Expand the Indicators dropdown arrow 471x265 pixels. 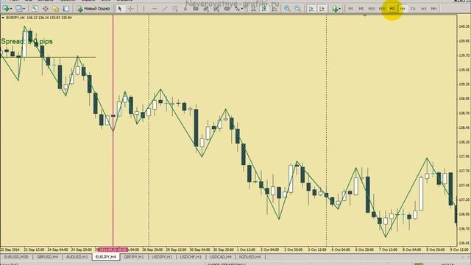(x=340, y=9)
